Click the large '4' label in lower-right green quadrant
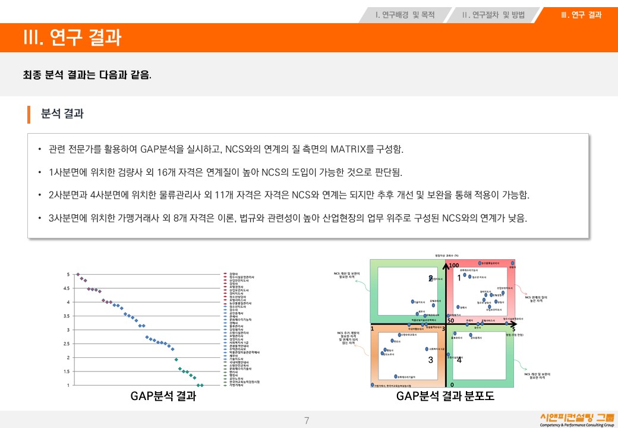The width and height of the screenshot is (618, 428). 459,360
